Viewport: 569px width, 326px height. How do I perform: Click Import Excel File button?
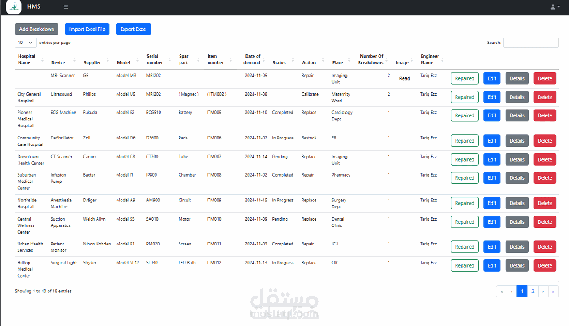click(x=87, y=29)
